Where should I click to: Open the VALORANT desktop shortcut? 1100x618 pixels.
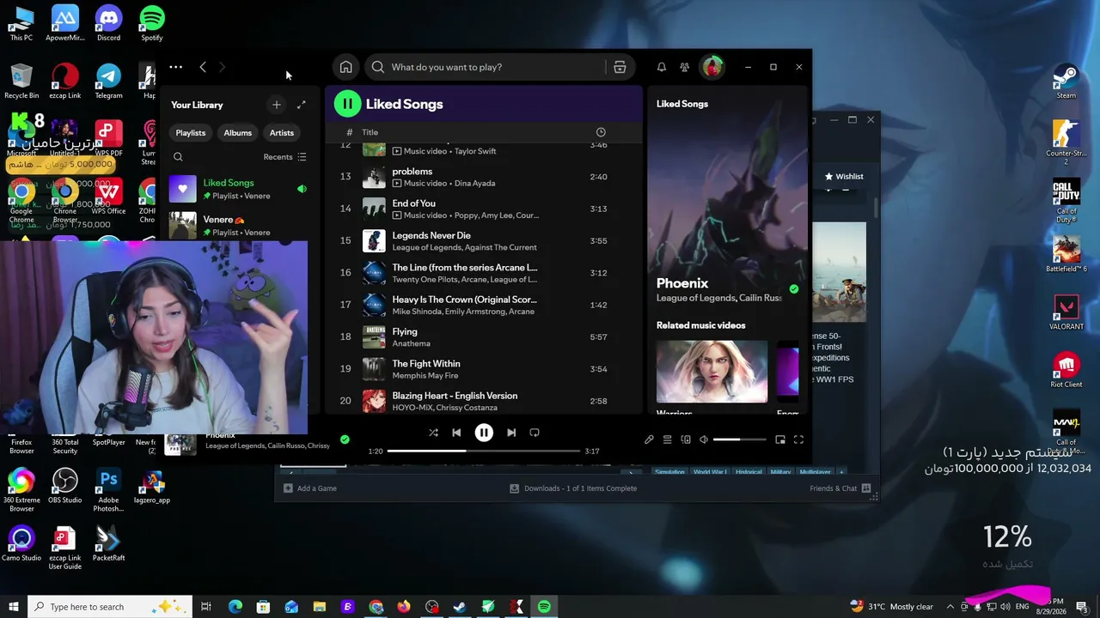[x=1066, y=313]
